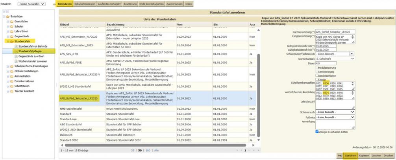Go to next page in pager

click(249, 151)
